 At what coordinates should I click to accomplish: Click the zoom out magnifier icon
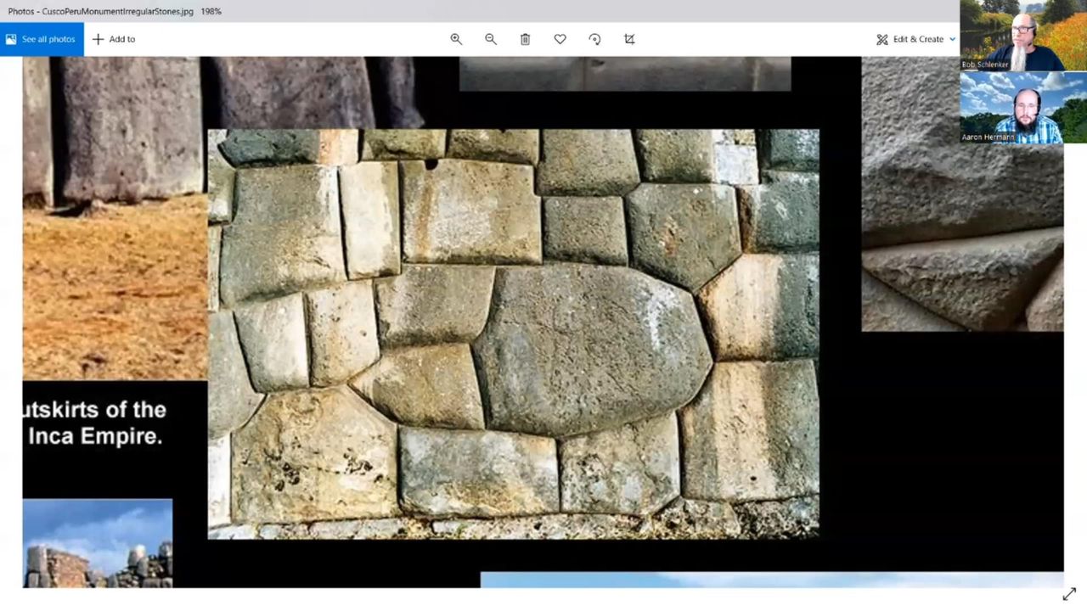pos(491,39)
